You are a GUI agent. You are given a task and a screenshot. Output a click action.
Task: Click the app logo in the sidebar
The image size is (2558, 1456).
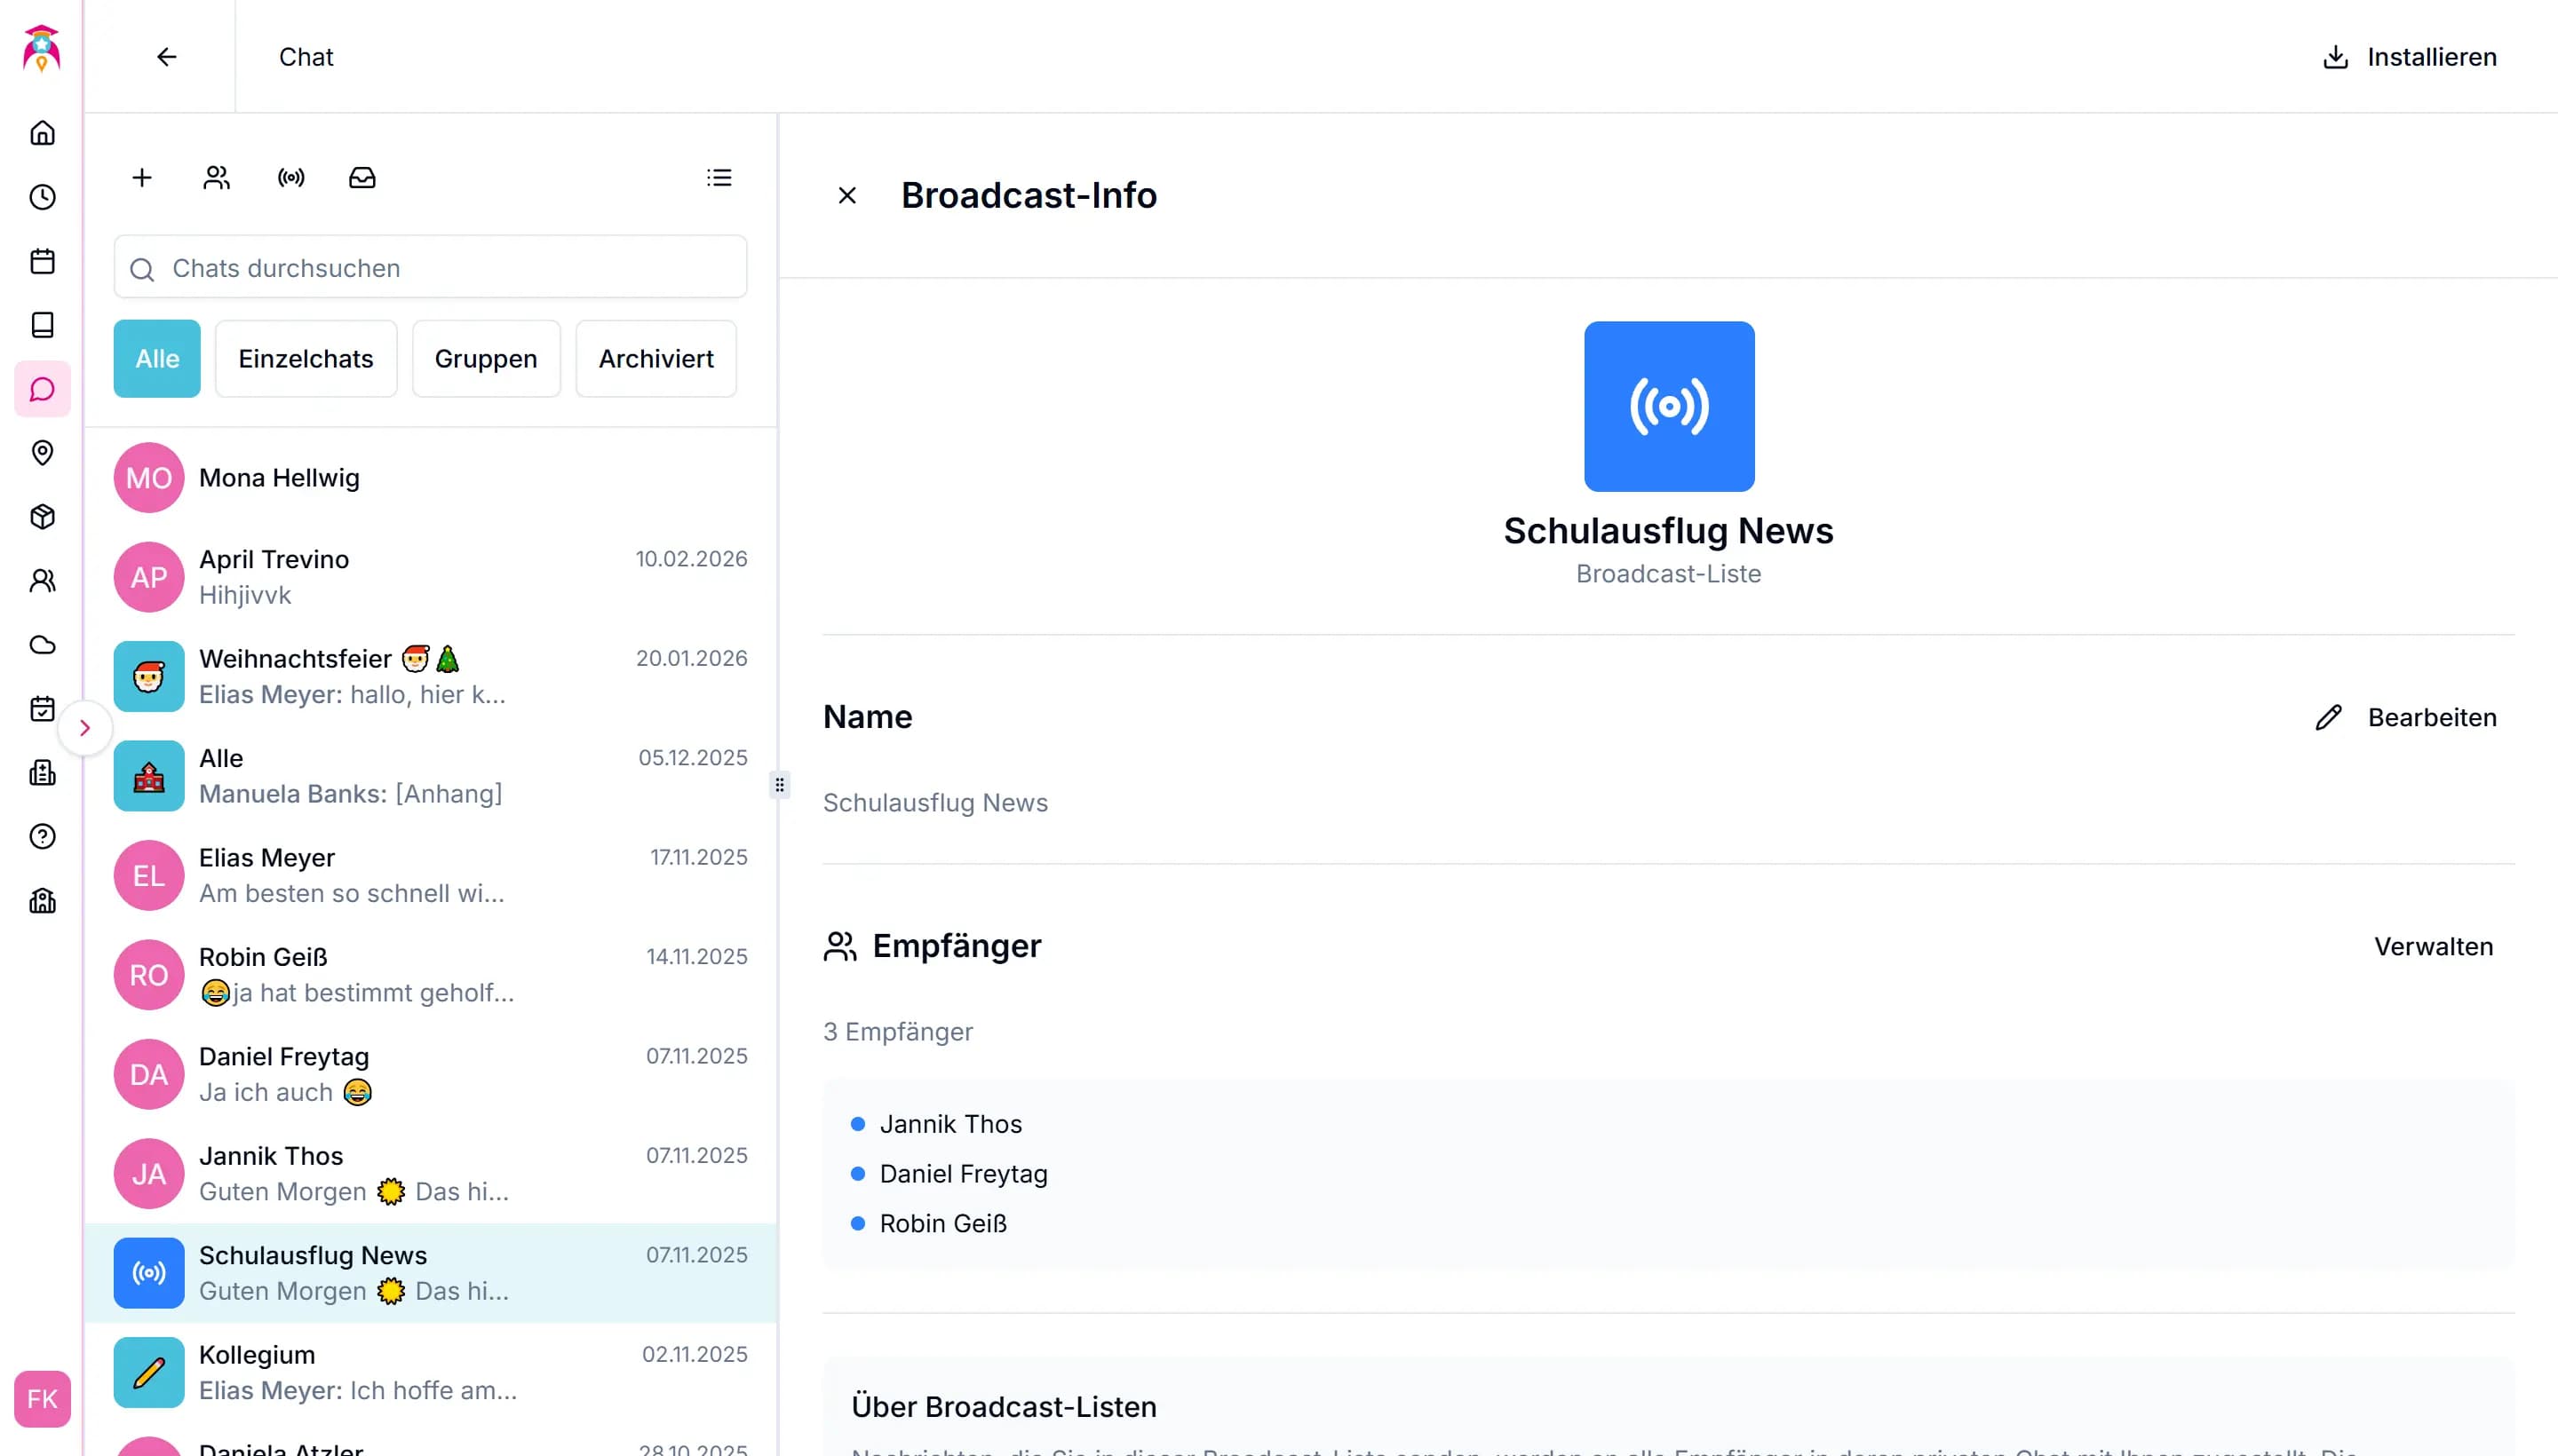point(41,49)
